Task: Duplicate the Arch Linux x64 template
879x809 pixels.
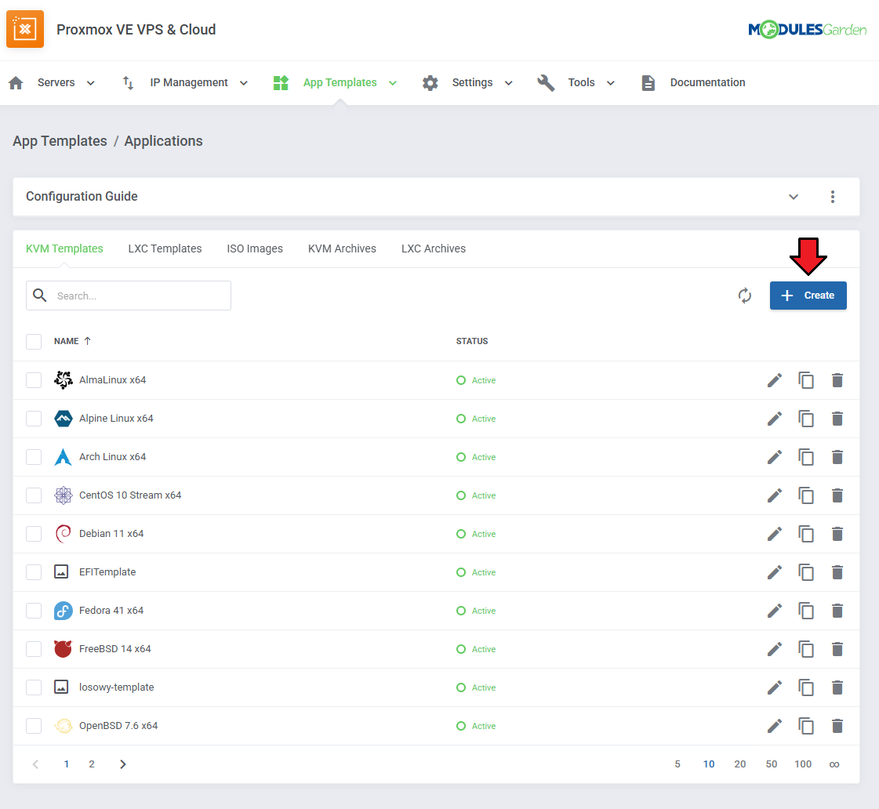Action: coord(805,457)
